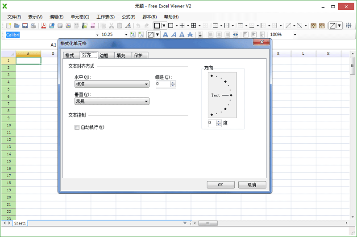357x237 pixels.
Task: Click the horizontal scrollbar thumb
Action: point(208,223)
